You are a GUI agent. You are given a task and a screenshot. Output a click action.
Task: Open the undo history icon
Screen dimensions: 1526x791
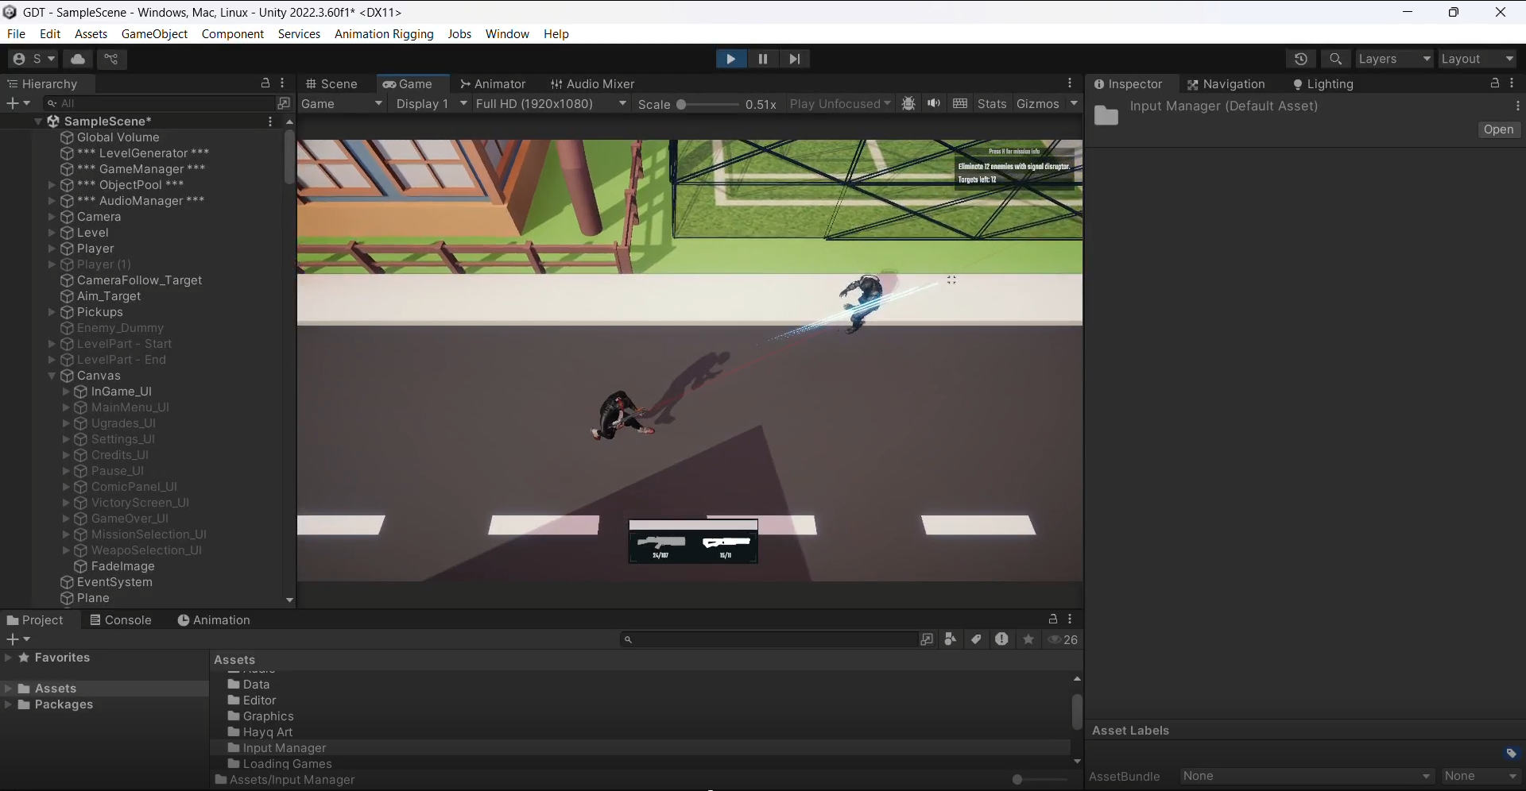pos(1301,59)
